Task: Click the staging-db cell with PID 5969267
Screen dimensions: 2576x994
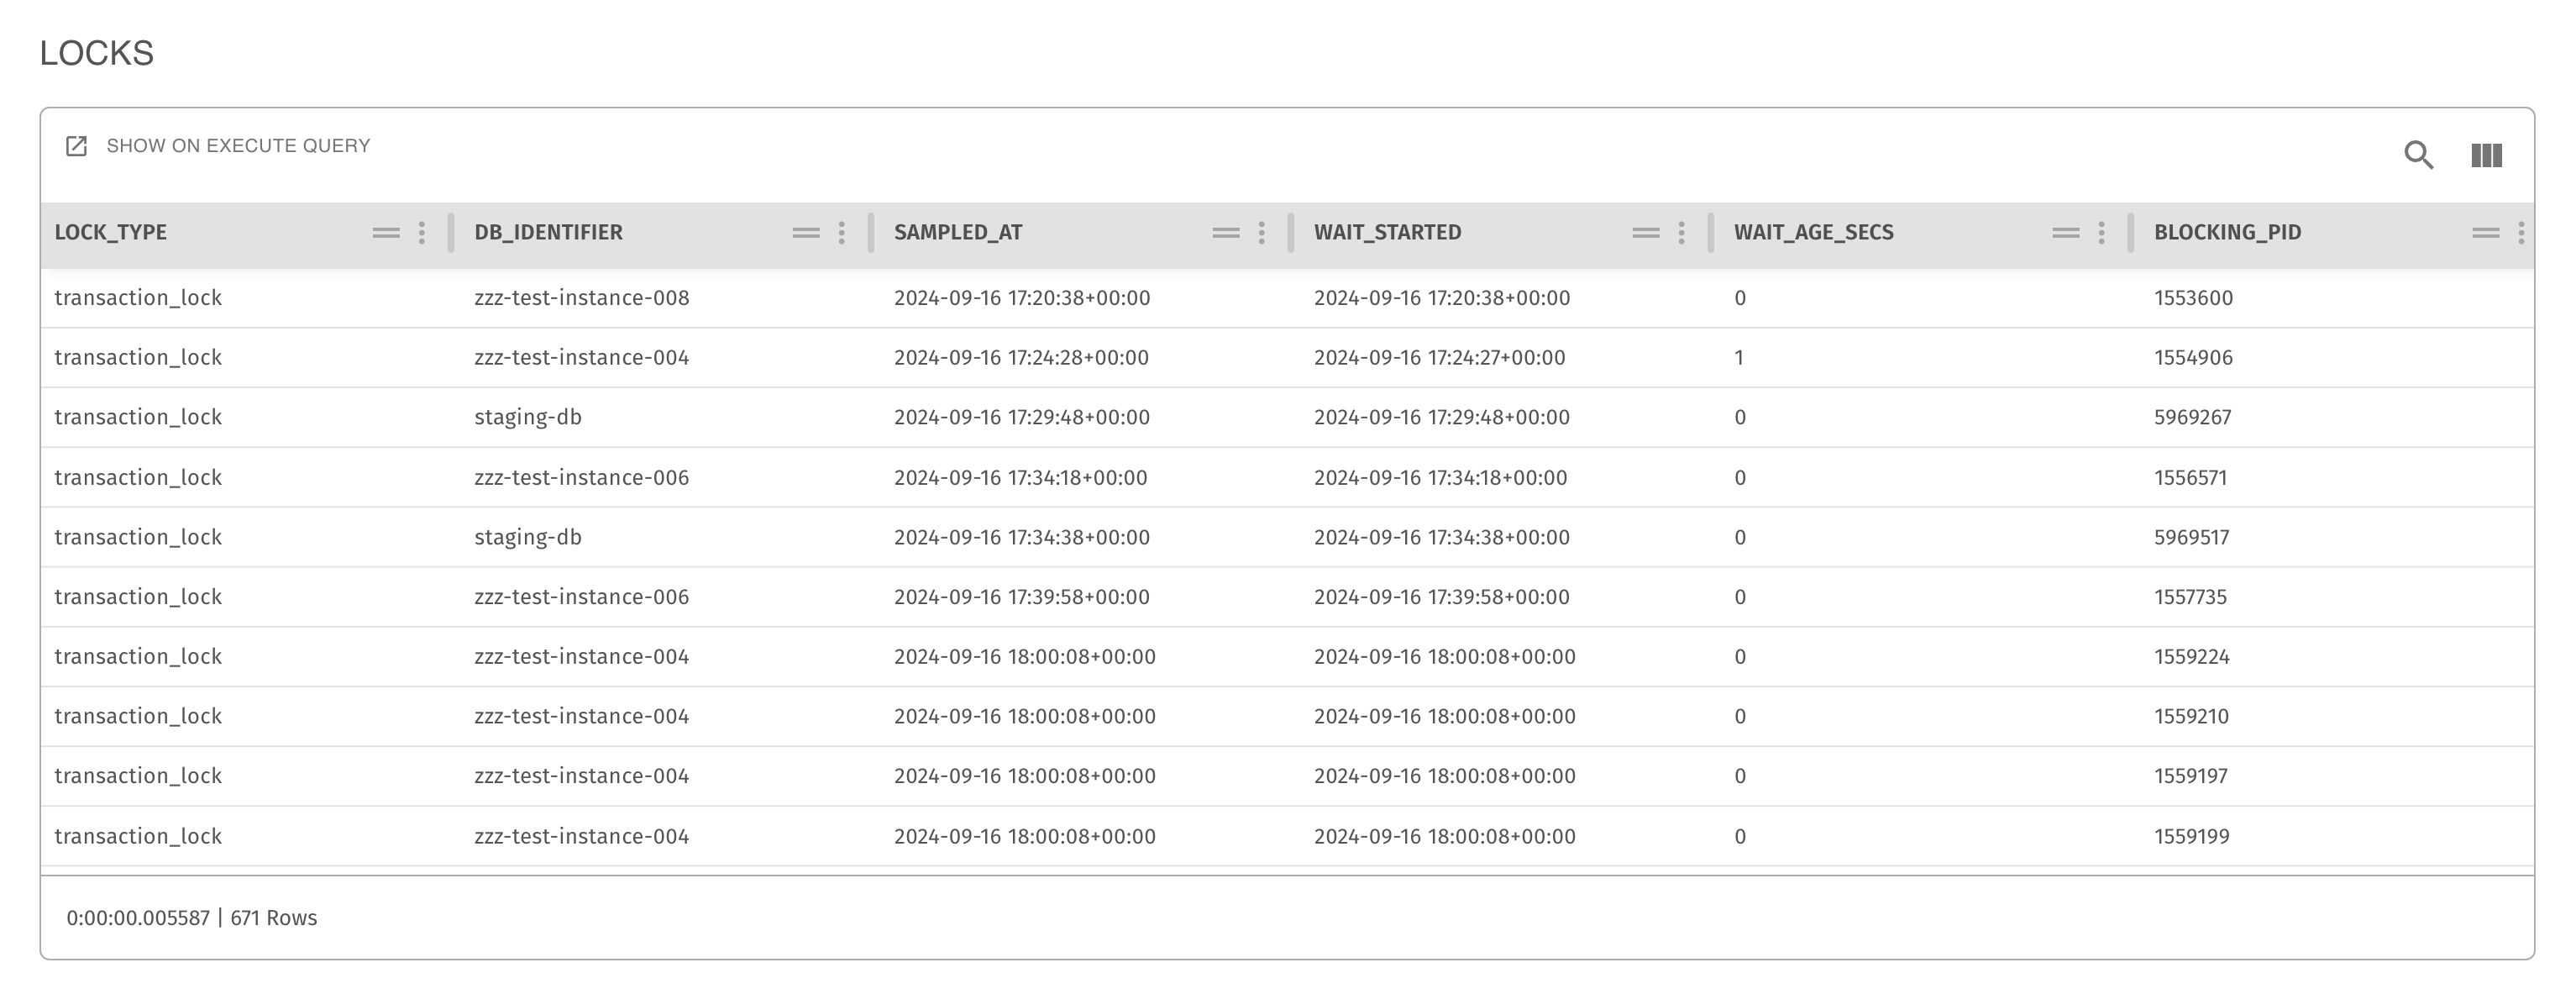Action: [528, 417]
